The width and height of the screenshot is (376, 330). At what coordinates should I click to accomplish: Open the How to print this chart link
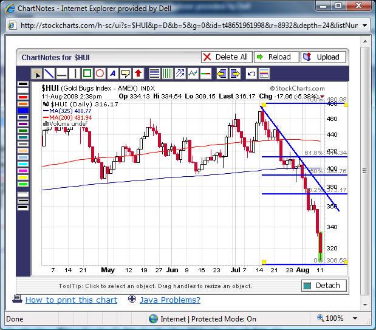[x=71, y=300]
